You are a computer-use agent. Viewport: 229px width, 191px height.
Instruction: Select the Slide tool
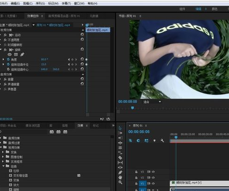[120, 168]
